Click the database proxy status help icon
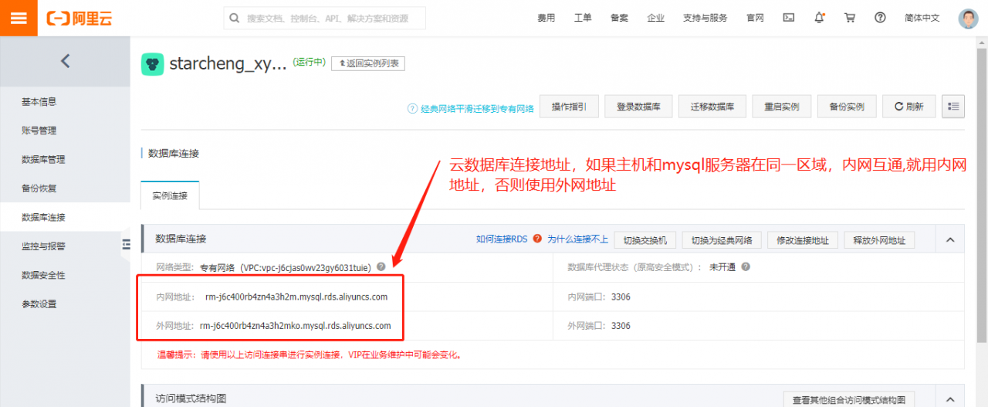This screenshot has width=988, height=407. click(x=746, y=267)
